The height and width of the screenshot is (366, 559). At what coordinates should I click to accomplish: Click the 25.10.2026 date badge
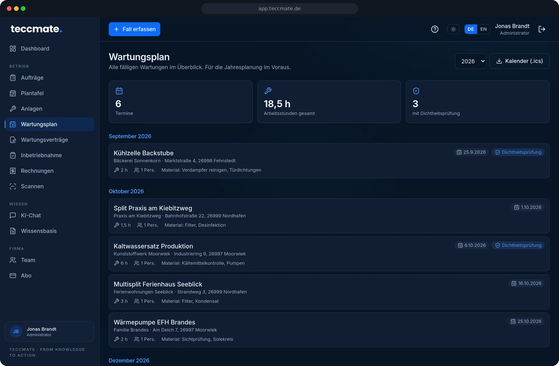coord(526,321)
